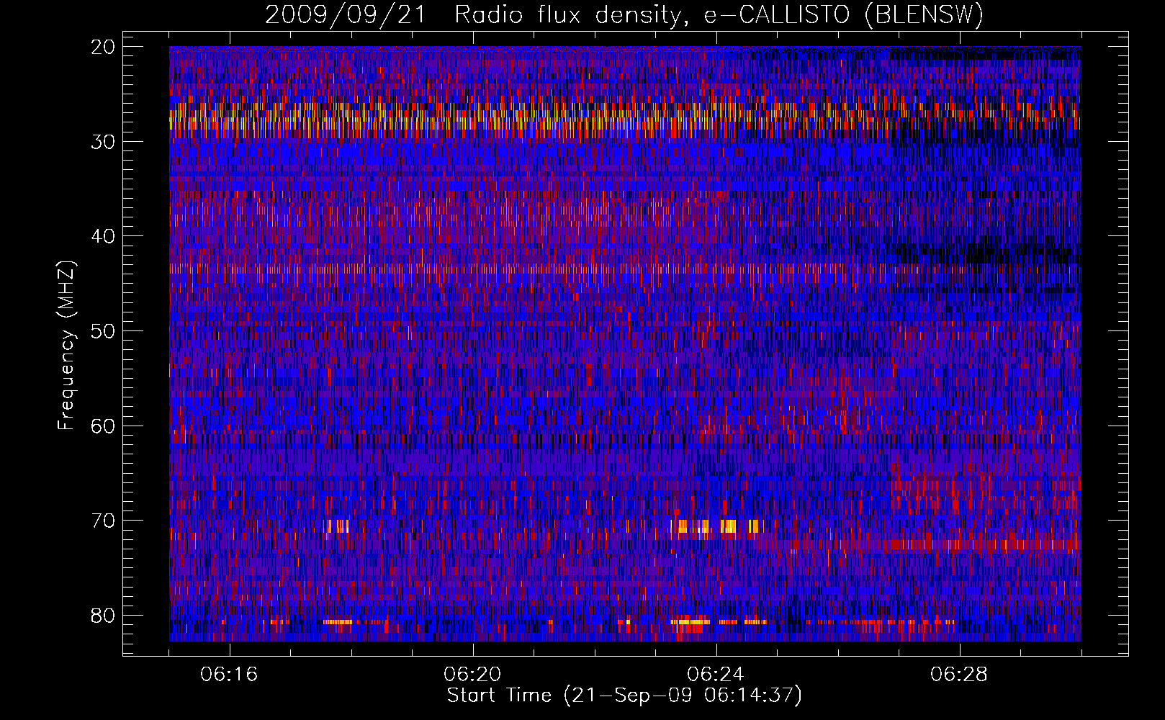Click the 50 frequency tick label
The width and height of the screenshot is (1165, 720).
tap(104, 331)
